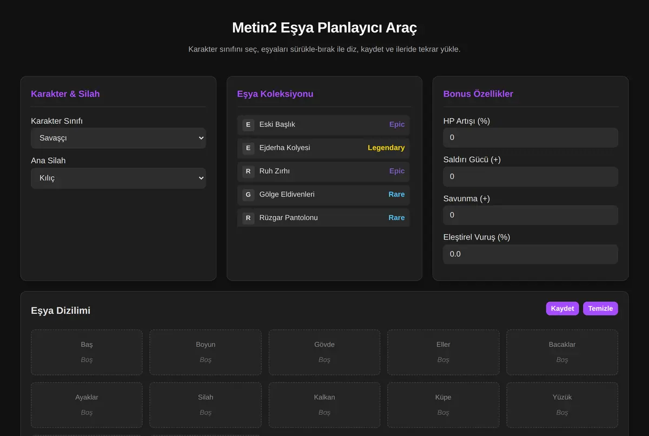Image resolution: width=649 pixels, height=436 pixels.
Task: Select the Gölge Eldivenleri item name
Action: [287, 194]
